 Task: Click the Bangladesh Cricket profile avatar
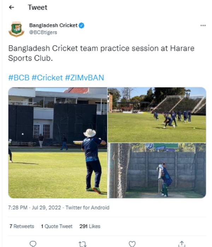[x=16, y=29]
